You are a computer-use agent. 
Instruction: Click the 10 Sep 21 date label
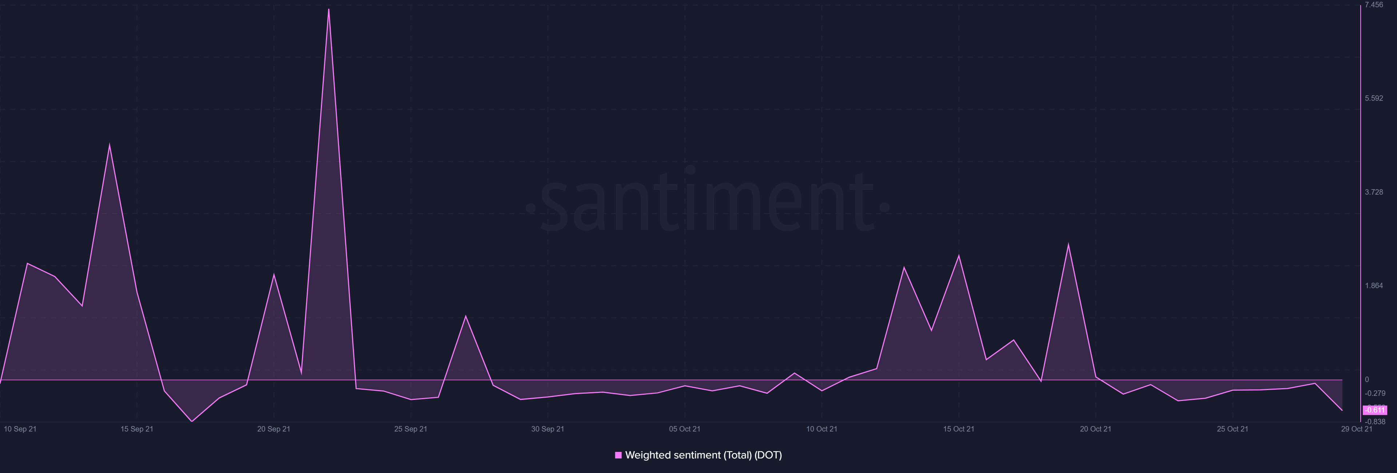point(20,429)
